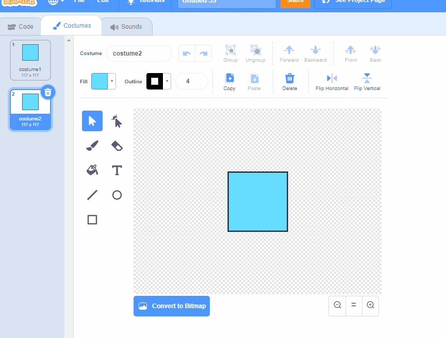Move shape Backward one layer
This screenshot has width=446, height=338.
(316, 54)
